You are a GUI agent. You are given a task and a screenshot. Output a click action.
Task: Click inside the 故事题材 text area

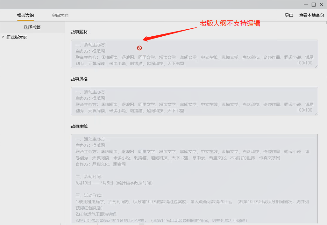[194, 54]
